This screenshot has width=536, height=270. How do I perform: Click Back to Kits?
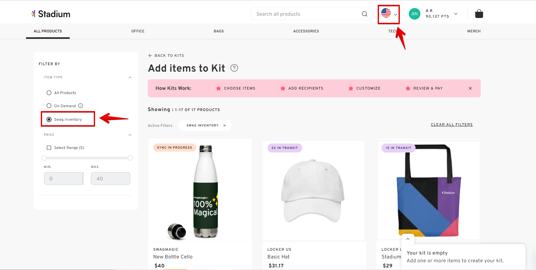tap(166, 56)
